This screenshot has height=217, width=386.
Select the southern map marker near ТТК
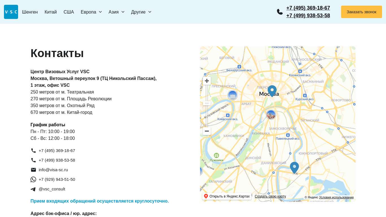pyautogui.click(x=294, y=167)
